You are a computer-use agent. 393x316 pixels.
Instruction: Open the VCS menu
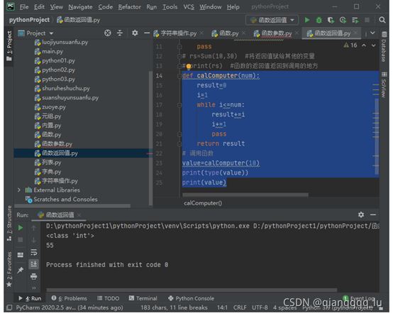point(189,7)
